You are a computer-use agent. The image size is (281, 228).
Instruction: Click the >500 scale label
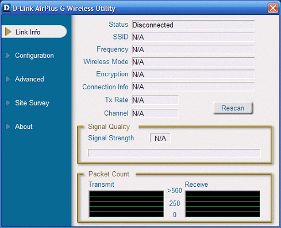pos(175,191)
